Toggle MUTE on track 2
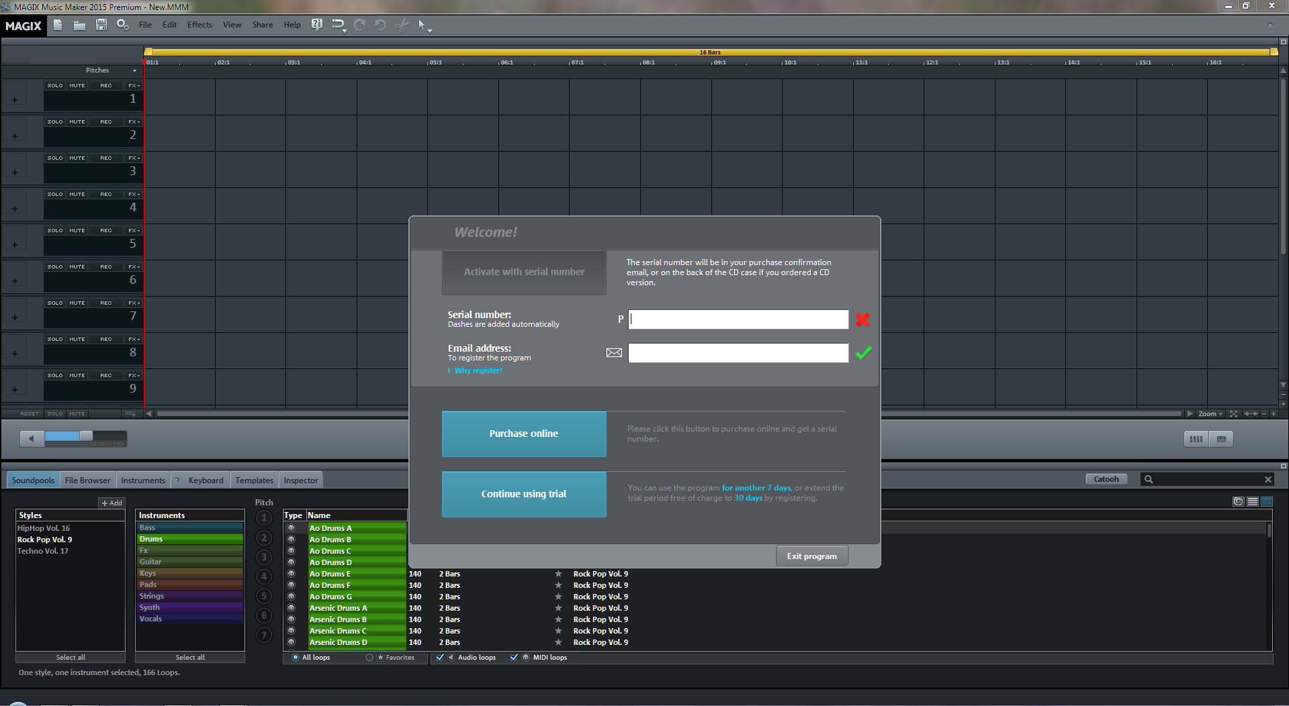The image size is (1289, 706). (x=77, y=121)
